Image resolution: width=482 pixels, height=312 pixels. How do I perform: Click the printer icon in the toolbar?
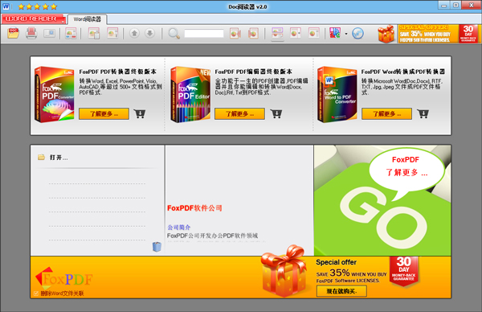click(x=31, y=33)
